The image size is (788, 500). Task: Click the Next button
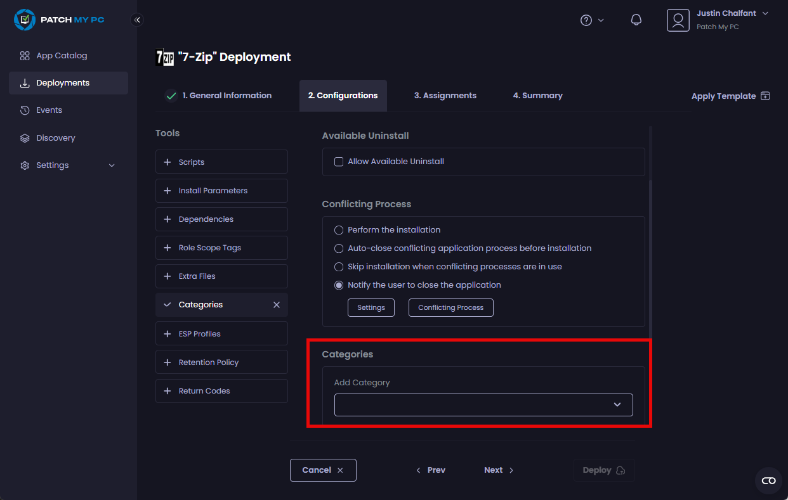(499, 470)
